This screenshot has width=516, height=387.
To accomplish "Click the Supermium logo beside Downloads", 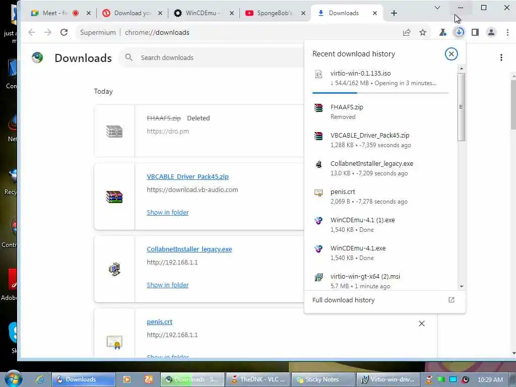I will coord(37,57).
